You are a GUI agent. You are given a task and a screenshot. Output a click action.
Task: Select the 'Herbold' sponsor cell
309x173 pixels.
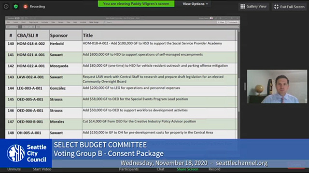(x=66, y=46)
